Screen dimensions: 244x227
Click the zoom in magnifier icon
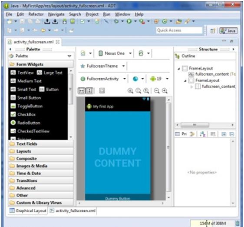165,90
